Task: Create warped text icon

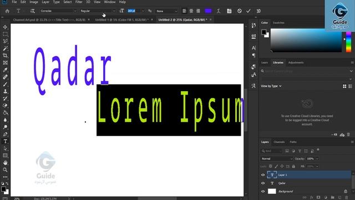Action: pyautogui.click(x=219, y=11)
